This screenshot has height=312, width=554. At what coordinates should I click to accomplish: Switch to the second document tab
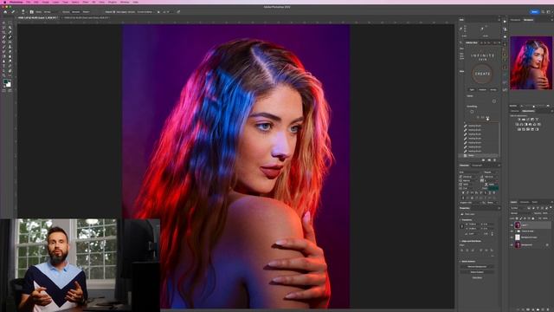[87, 17]
